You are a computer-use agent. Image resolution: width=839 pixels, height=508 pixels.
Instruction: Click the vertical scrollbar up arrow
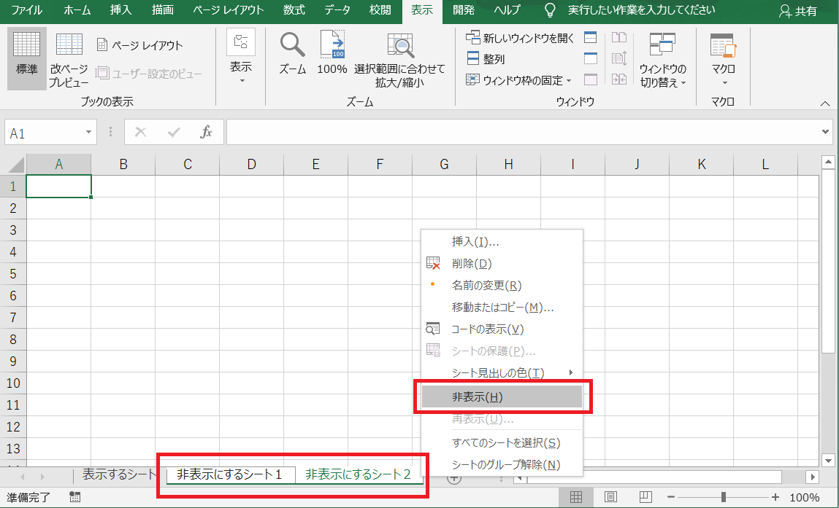click(828, 162)
